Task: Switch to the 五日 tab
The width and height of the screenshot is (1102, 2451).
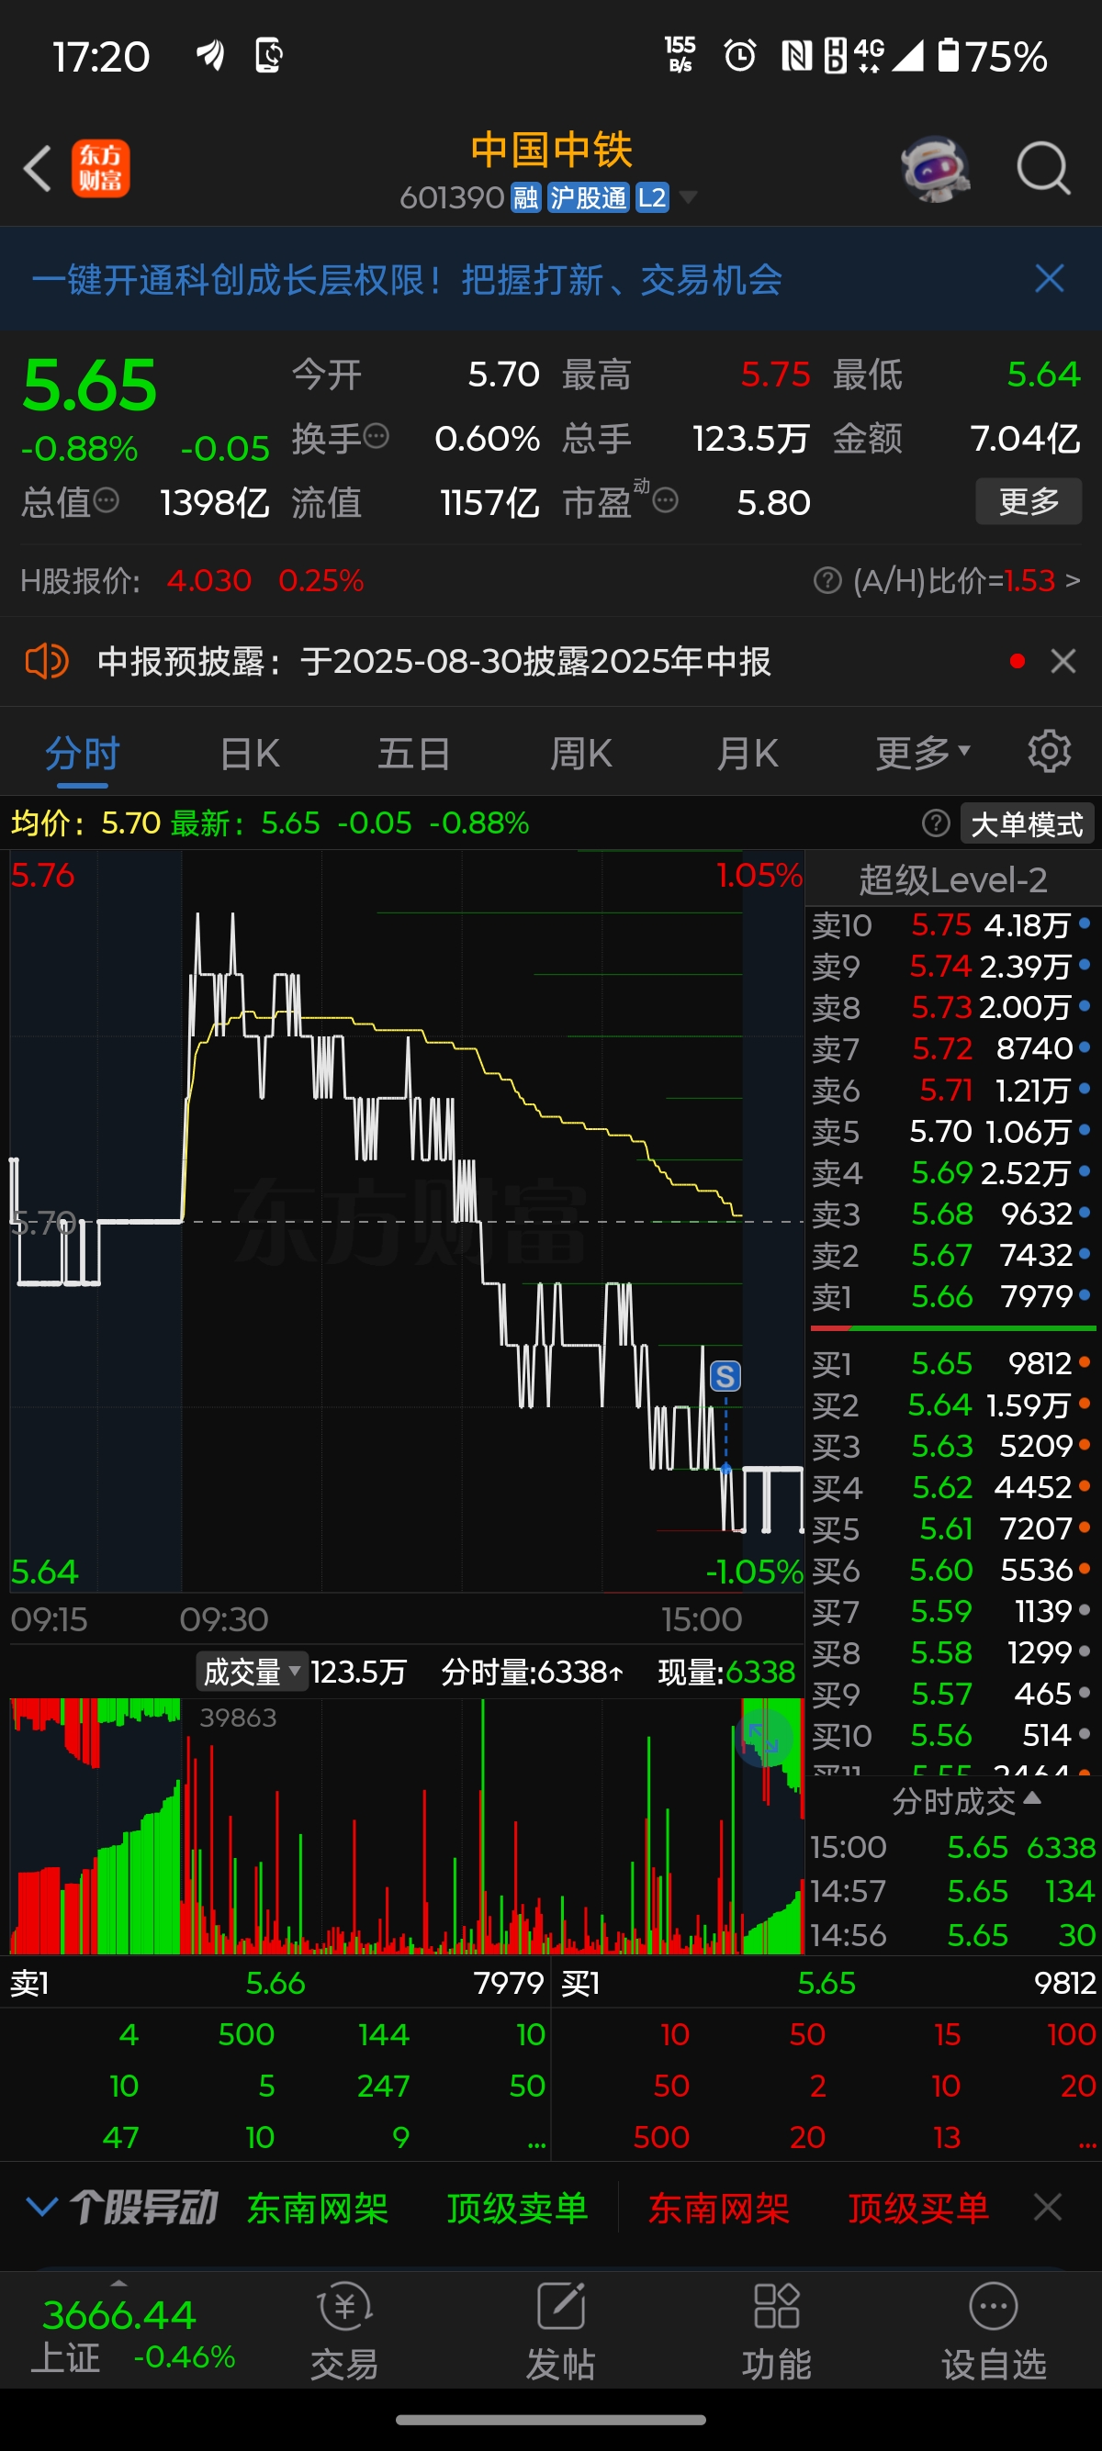Action: [414, 753]
